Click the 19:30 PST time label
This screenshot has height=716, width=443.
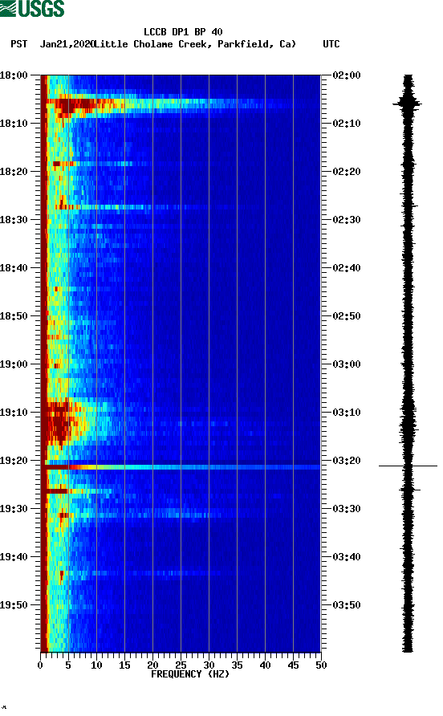pos(14,509)
